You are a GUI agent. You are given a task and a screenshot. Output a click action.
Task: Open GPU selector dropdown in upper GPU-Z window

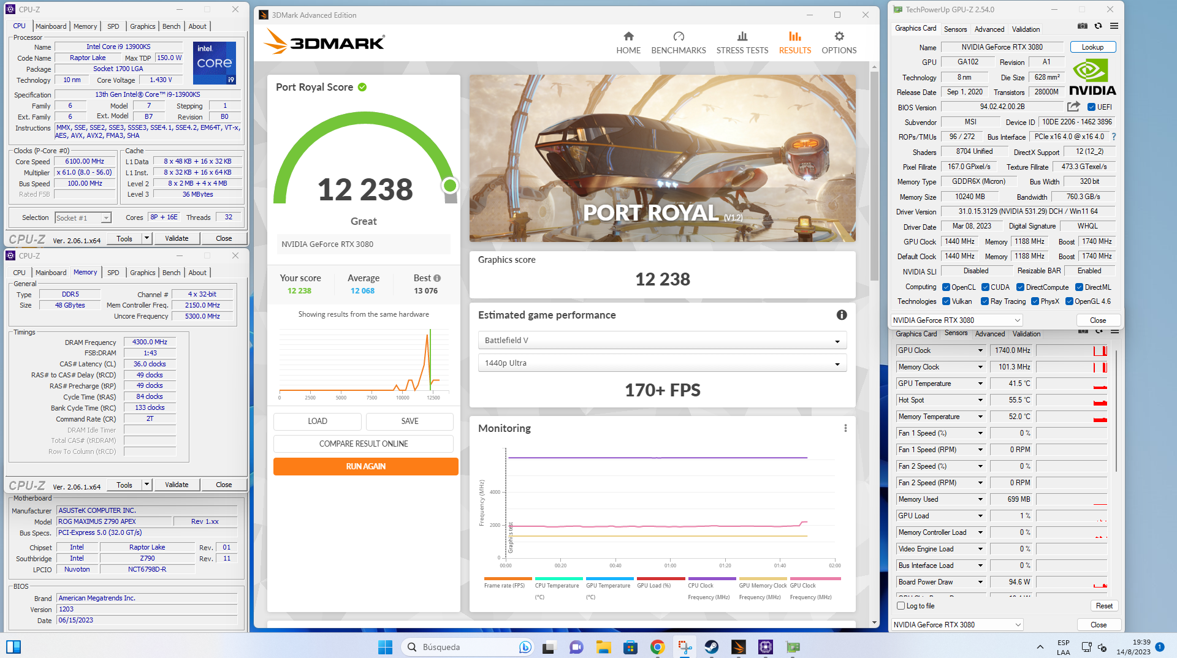[x=956, y=320]
